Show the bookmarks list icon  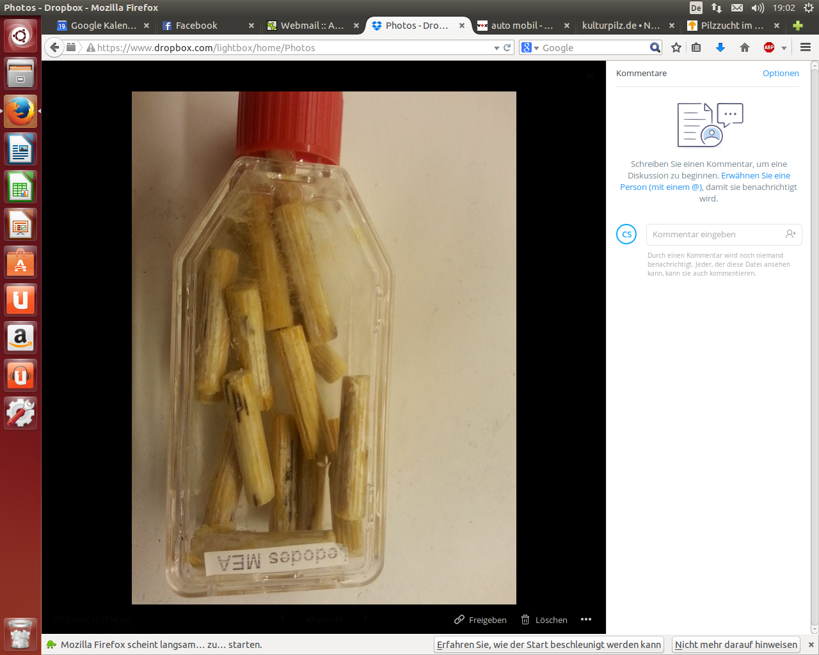click(x=697, y=47)
